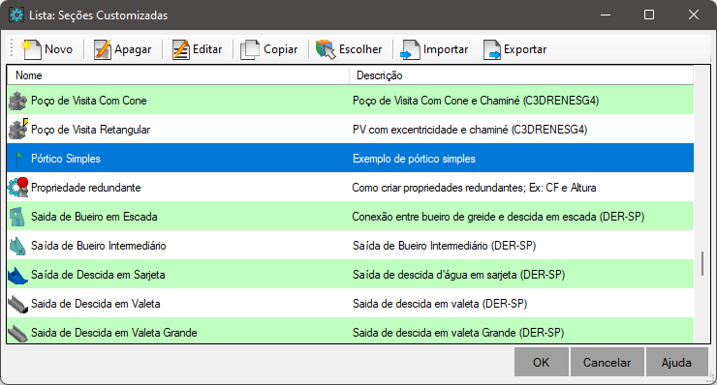The height and width of the screenshot is (385, 717).
Task: Click the Copiar pages icon
Action: tap(250, 49)
